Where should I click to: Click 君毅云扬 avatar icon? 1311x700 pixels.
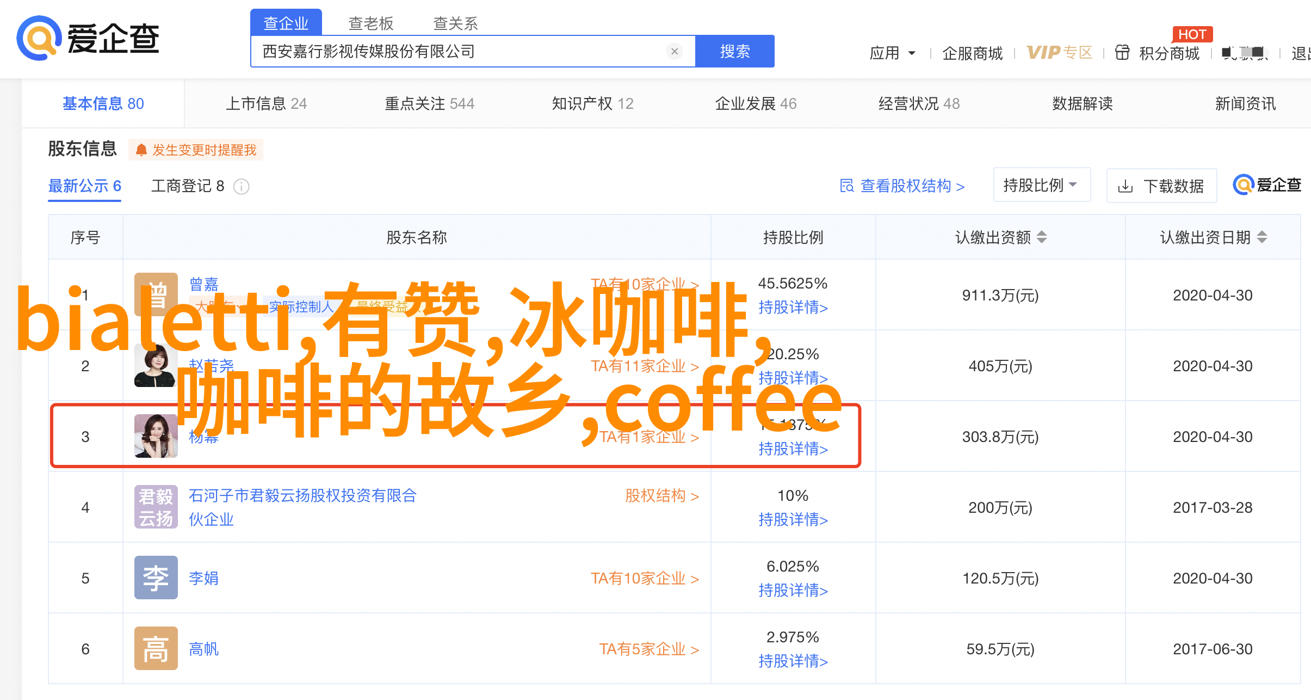pos(156,507)
